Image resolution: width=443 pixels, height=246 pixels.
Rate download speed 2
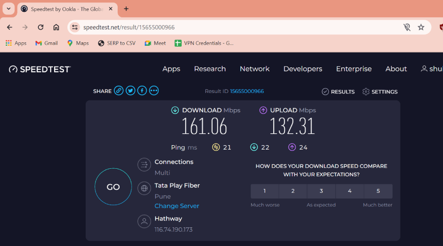(x=293, y=191)
